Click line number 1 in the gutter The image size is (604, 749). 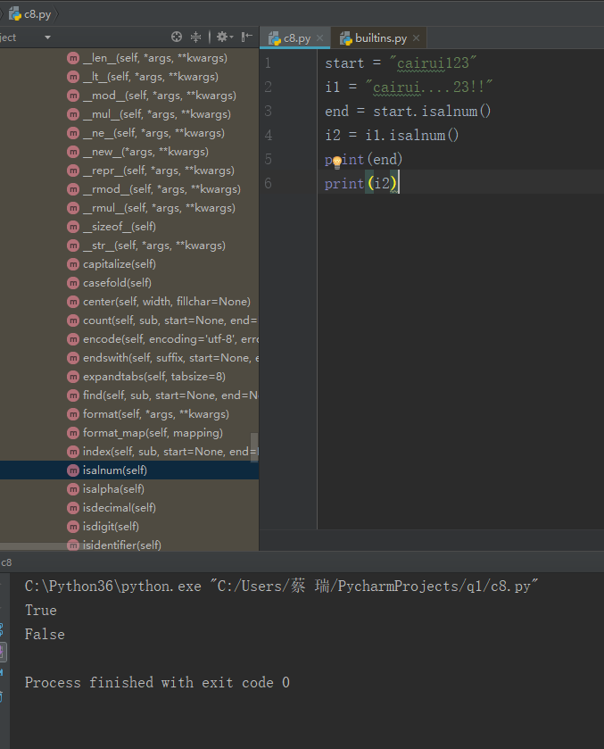268,63
